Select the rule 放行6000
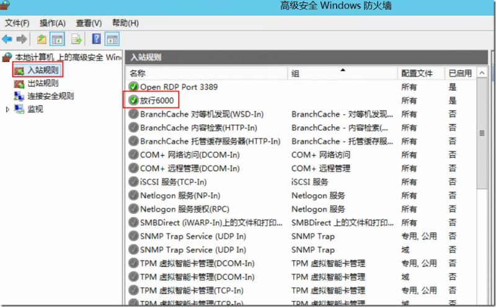496x307 pixels. [x=157, y=100]
